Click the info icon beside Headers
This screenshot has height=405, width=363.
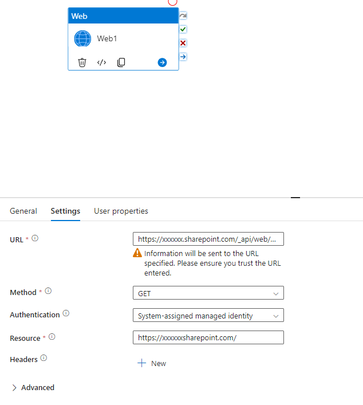pyautogui.click(x=44, y=358)
